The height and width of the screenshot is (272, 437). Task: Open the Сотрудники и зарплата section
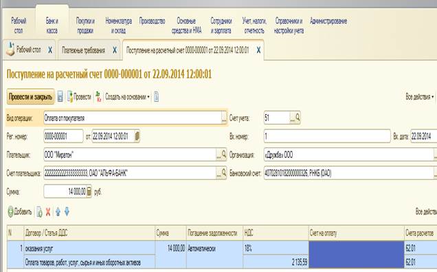221,25
